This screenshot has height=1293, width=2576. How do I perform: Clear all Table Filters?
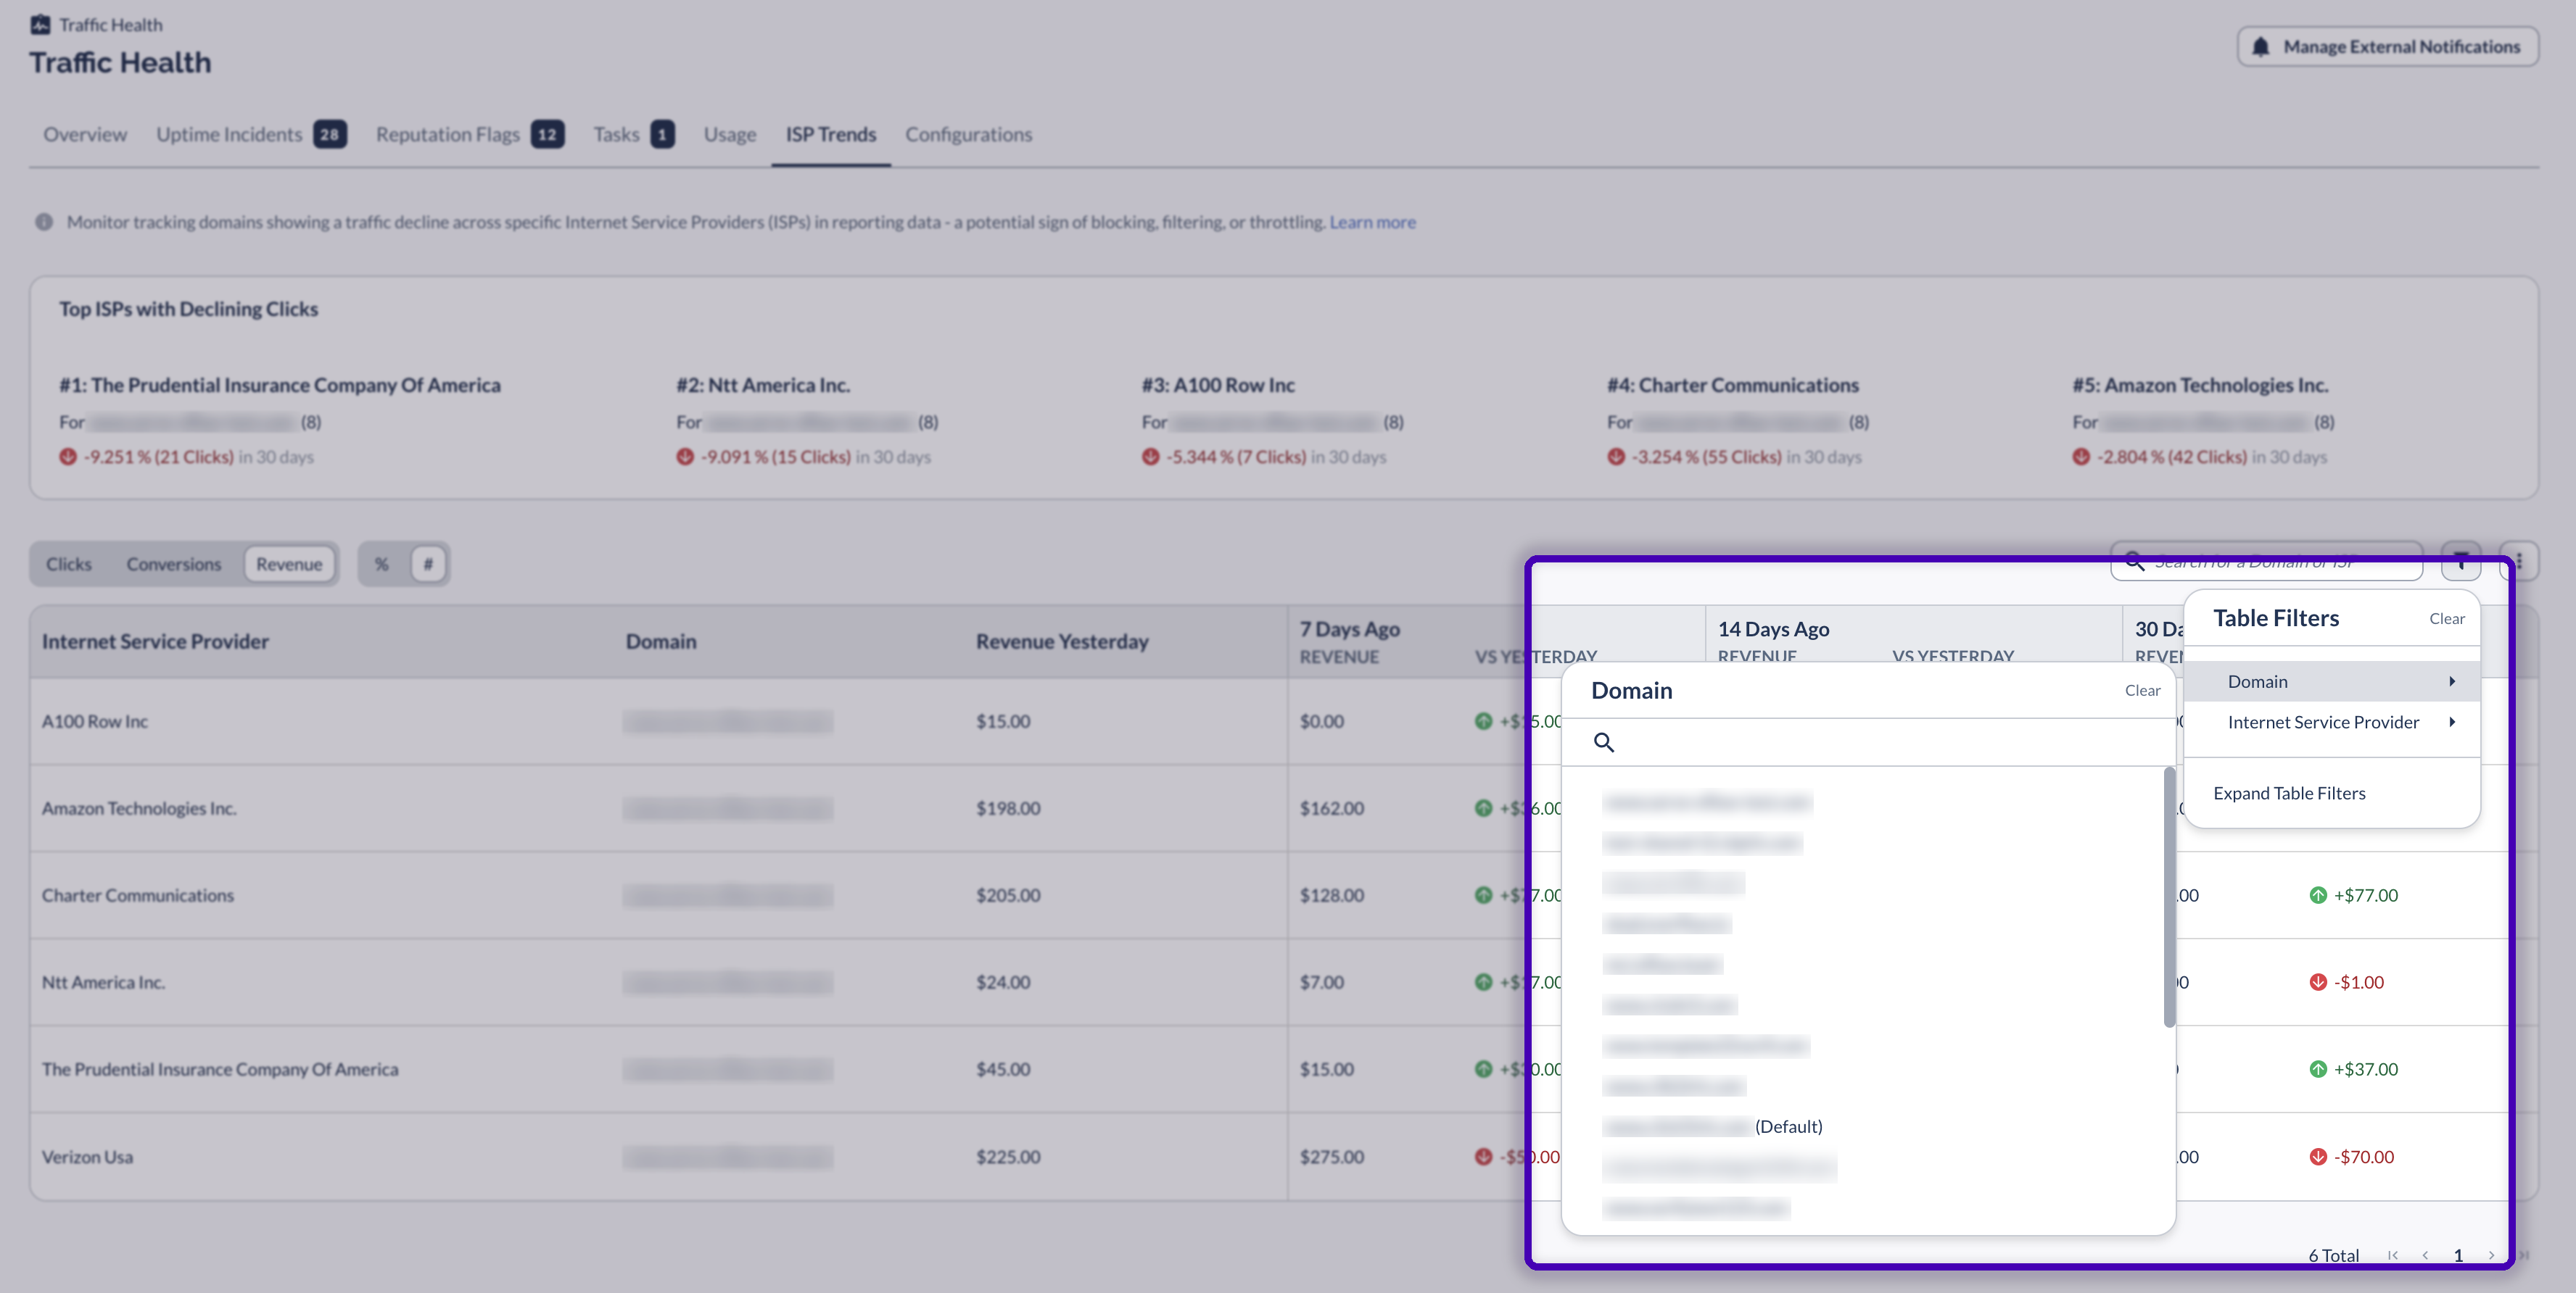(2447, 618)
